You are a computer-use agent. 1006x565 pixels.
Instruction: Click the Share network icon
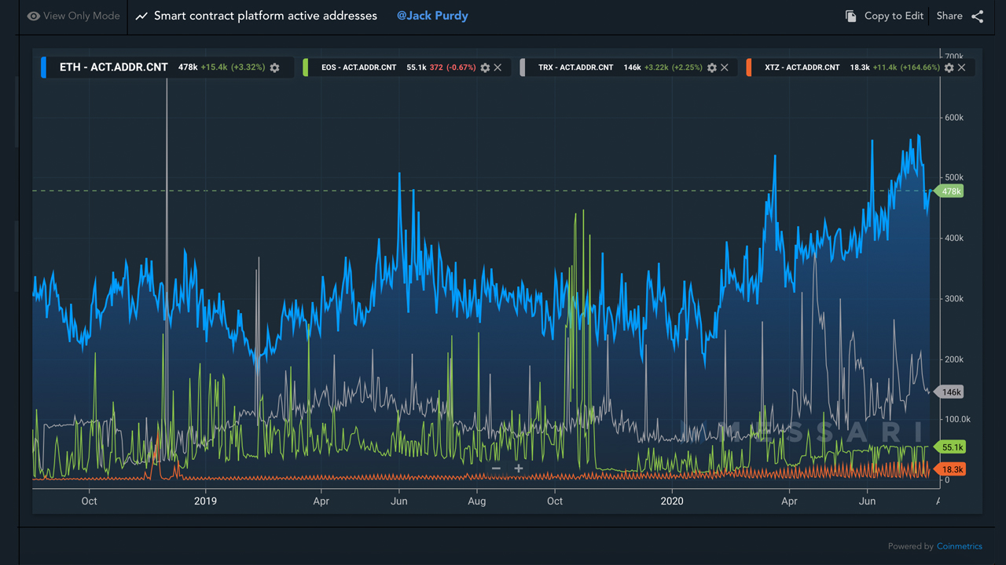coord(977,16)
